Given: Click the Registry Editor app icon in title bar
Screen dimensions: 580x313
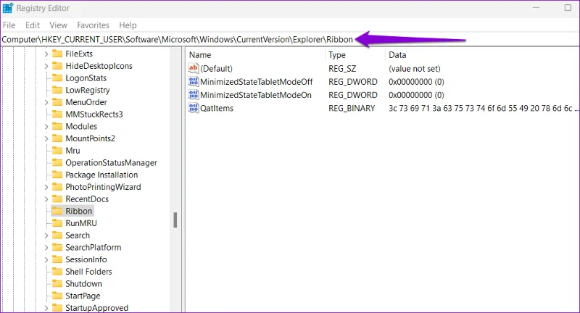Looking at the screenshot, I should [8, 8].
